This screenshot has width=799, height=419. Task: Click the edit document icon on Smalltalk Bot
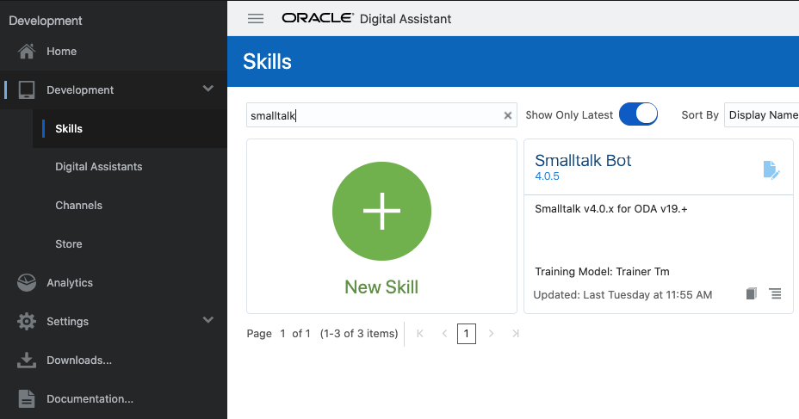[x=771, y=170]
